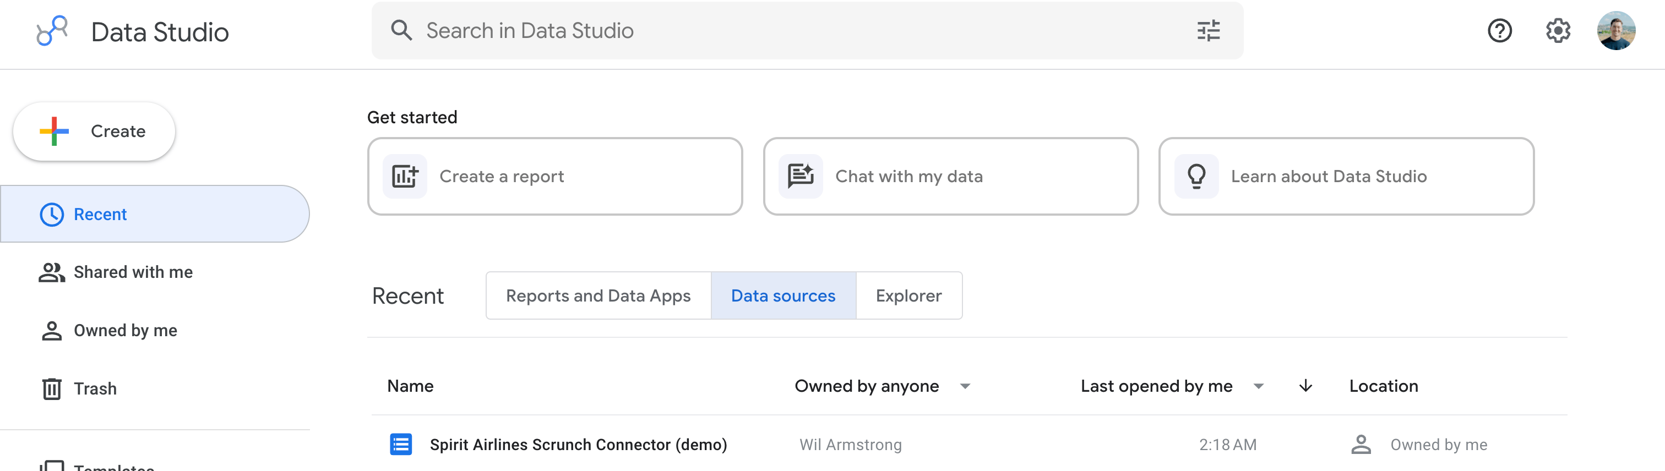The width and height of the screenshot is (1665, 471).
Task: Switch to Reports and Data Apps tab
Action: (x=598, y=296)
